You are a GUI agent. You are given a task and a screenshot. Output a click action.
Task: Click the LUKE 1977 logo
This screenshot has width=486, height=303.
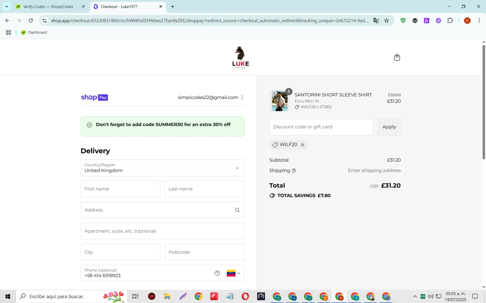coord(240,57)
